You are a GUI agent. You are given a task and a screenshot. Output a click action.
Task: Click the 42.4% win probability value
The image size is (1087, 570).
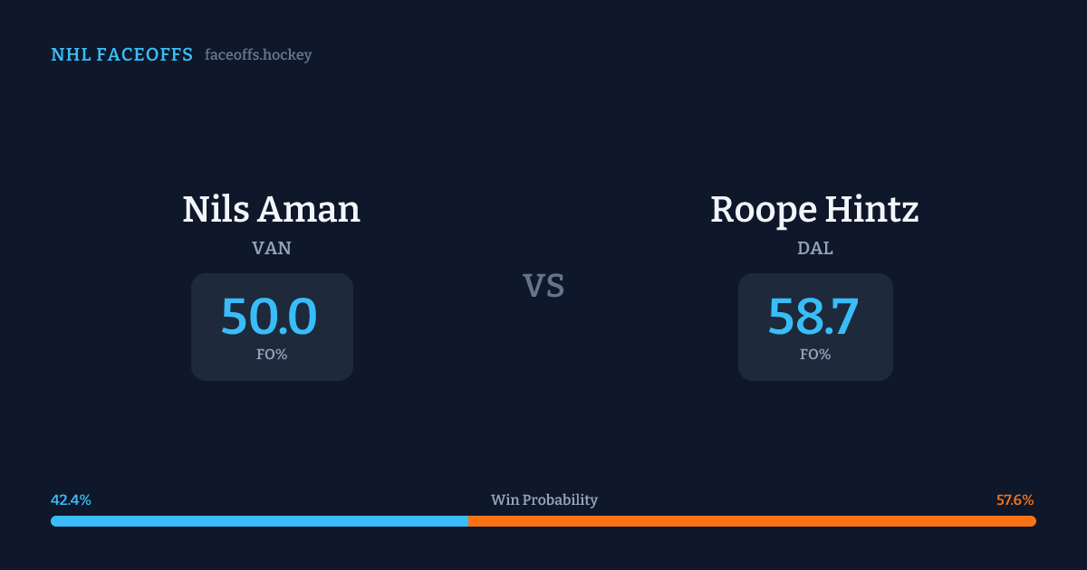click(71, 499)
